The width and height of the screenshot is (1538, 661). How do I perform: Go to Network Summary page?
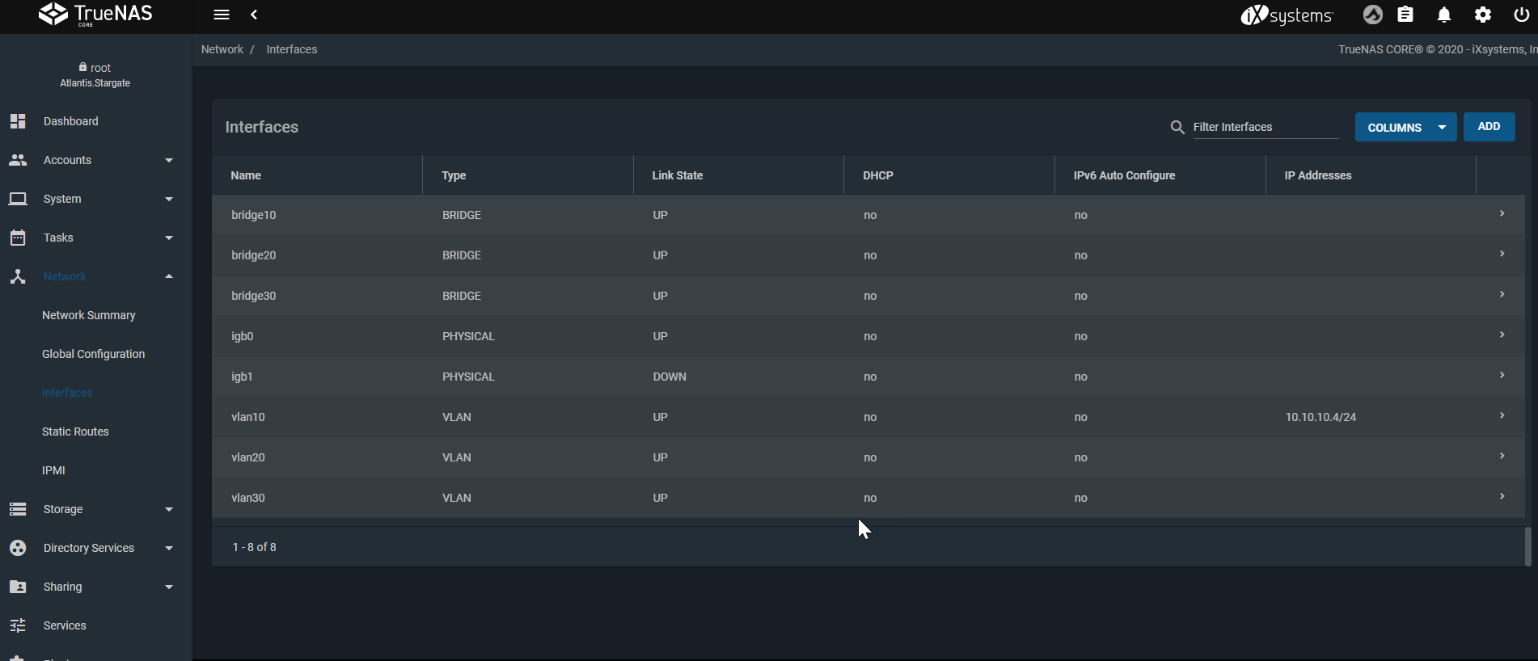coord(89,315)
